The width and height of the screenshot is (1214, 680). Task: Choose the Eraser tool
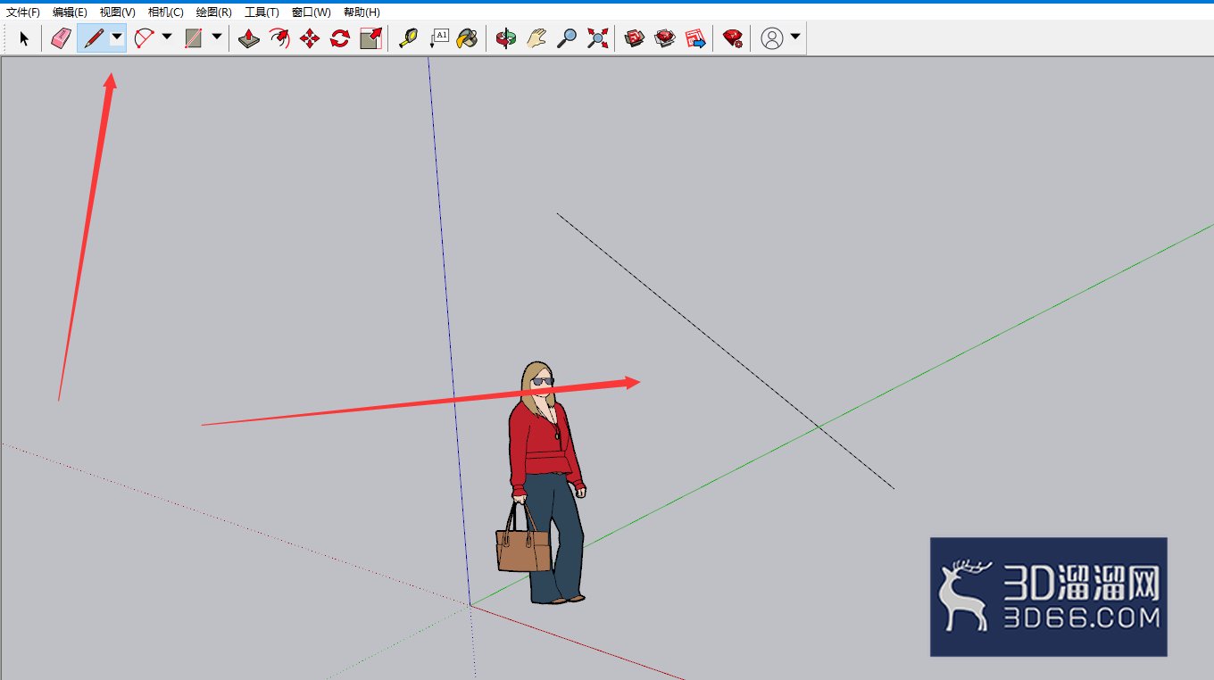pyautogui.click(x=61, y=38)
